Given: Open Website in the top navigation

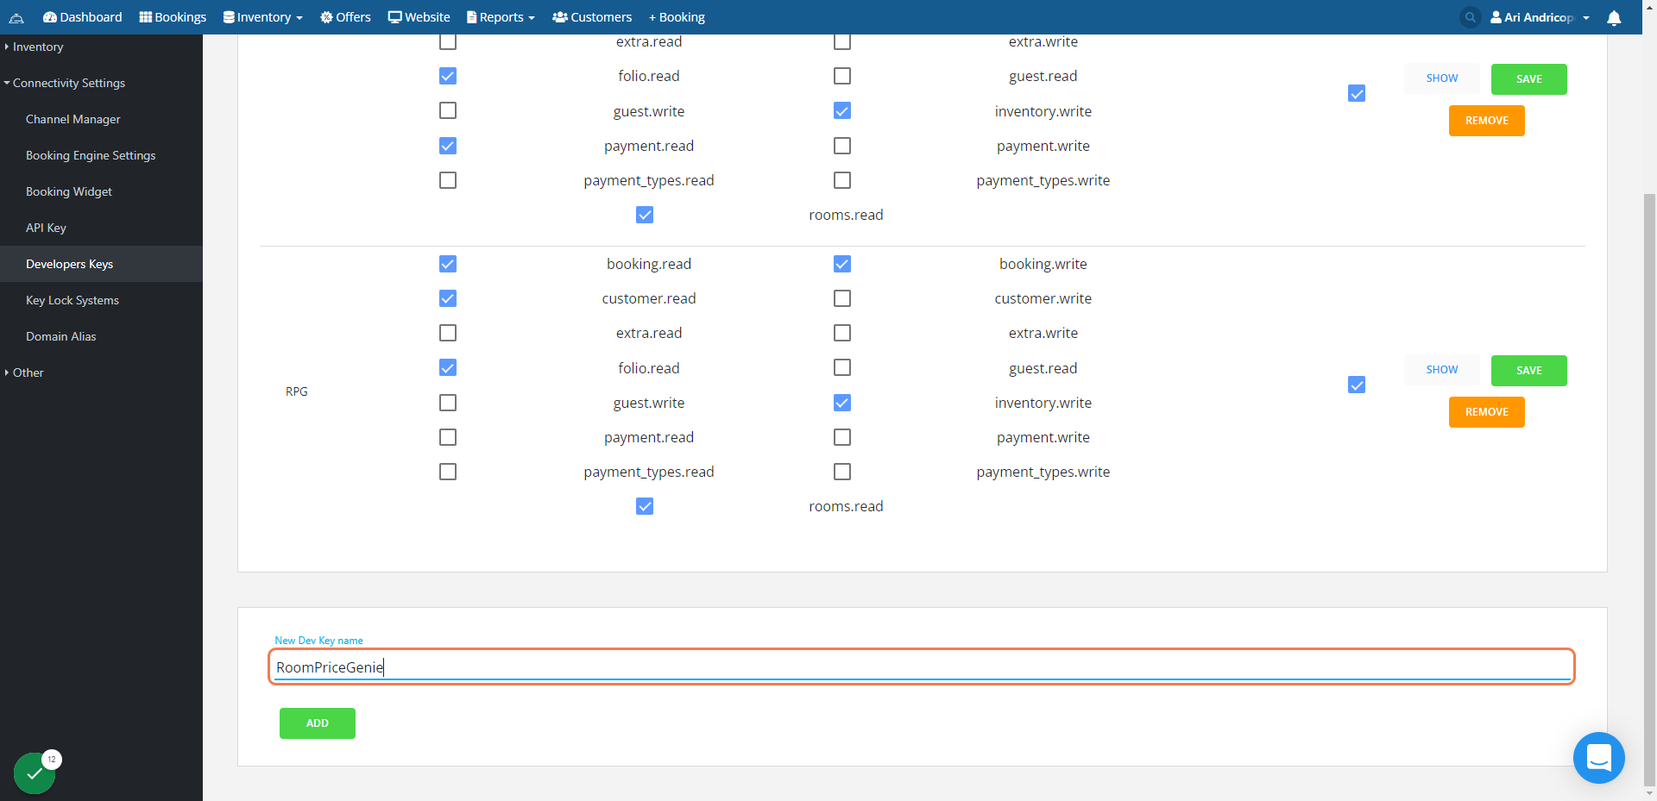Looking at the screenshot, I should pos(419,17).
